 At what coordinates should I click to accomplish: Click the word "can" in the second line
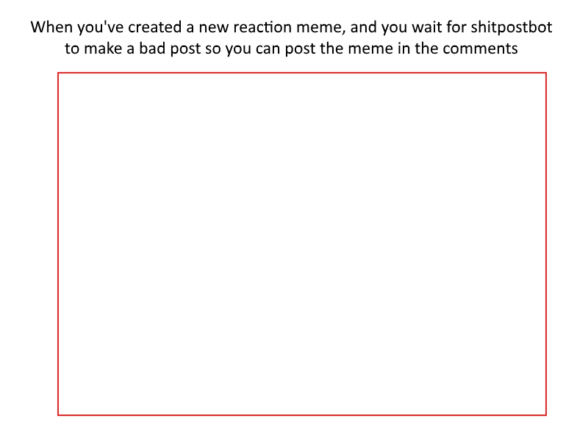[x=268, y=49]
